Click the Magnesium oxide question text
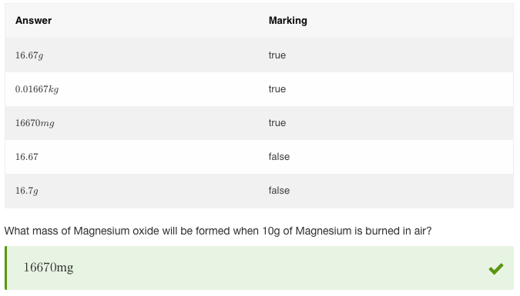The image size is (520, 296). pos(218,231)
